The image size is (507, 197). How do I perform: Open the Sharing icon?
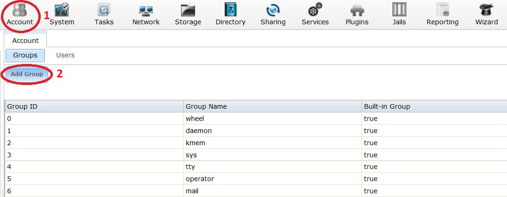273,10
